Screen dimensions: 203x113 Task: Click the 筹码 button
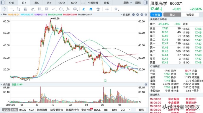pos(141,110)
